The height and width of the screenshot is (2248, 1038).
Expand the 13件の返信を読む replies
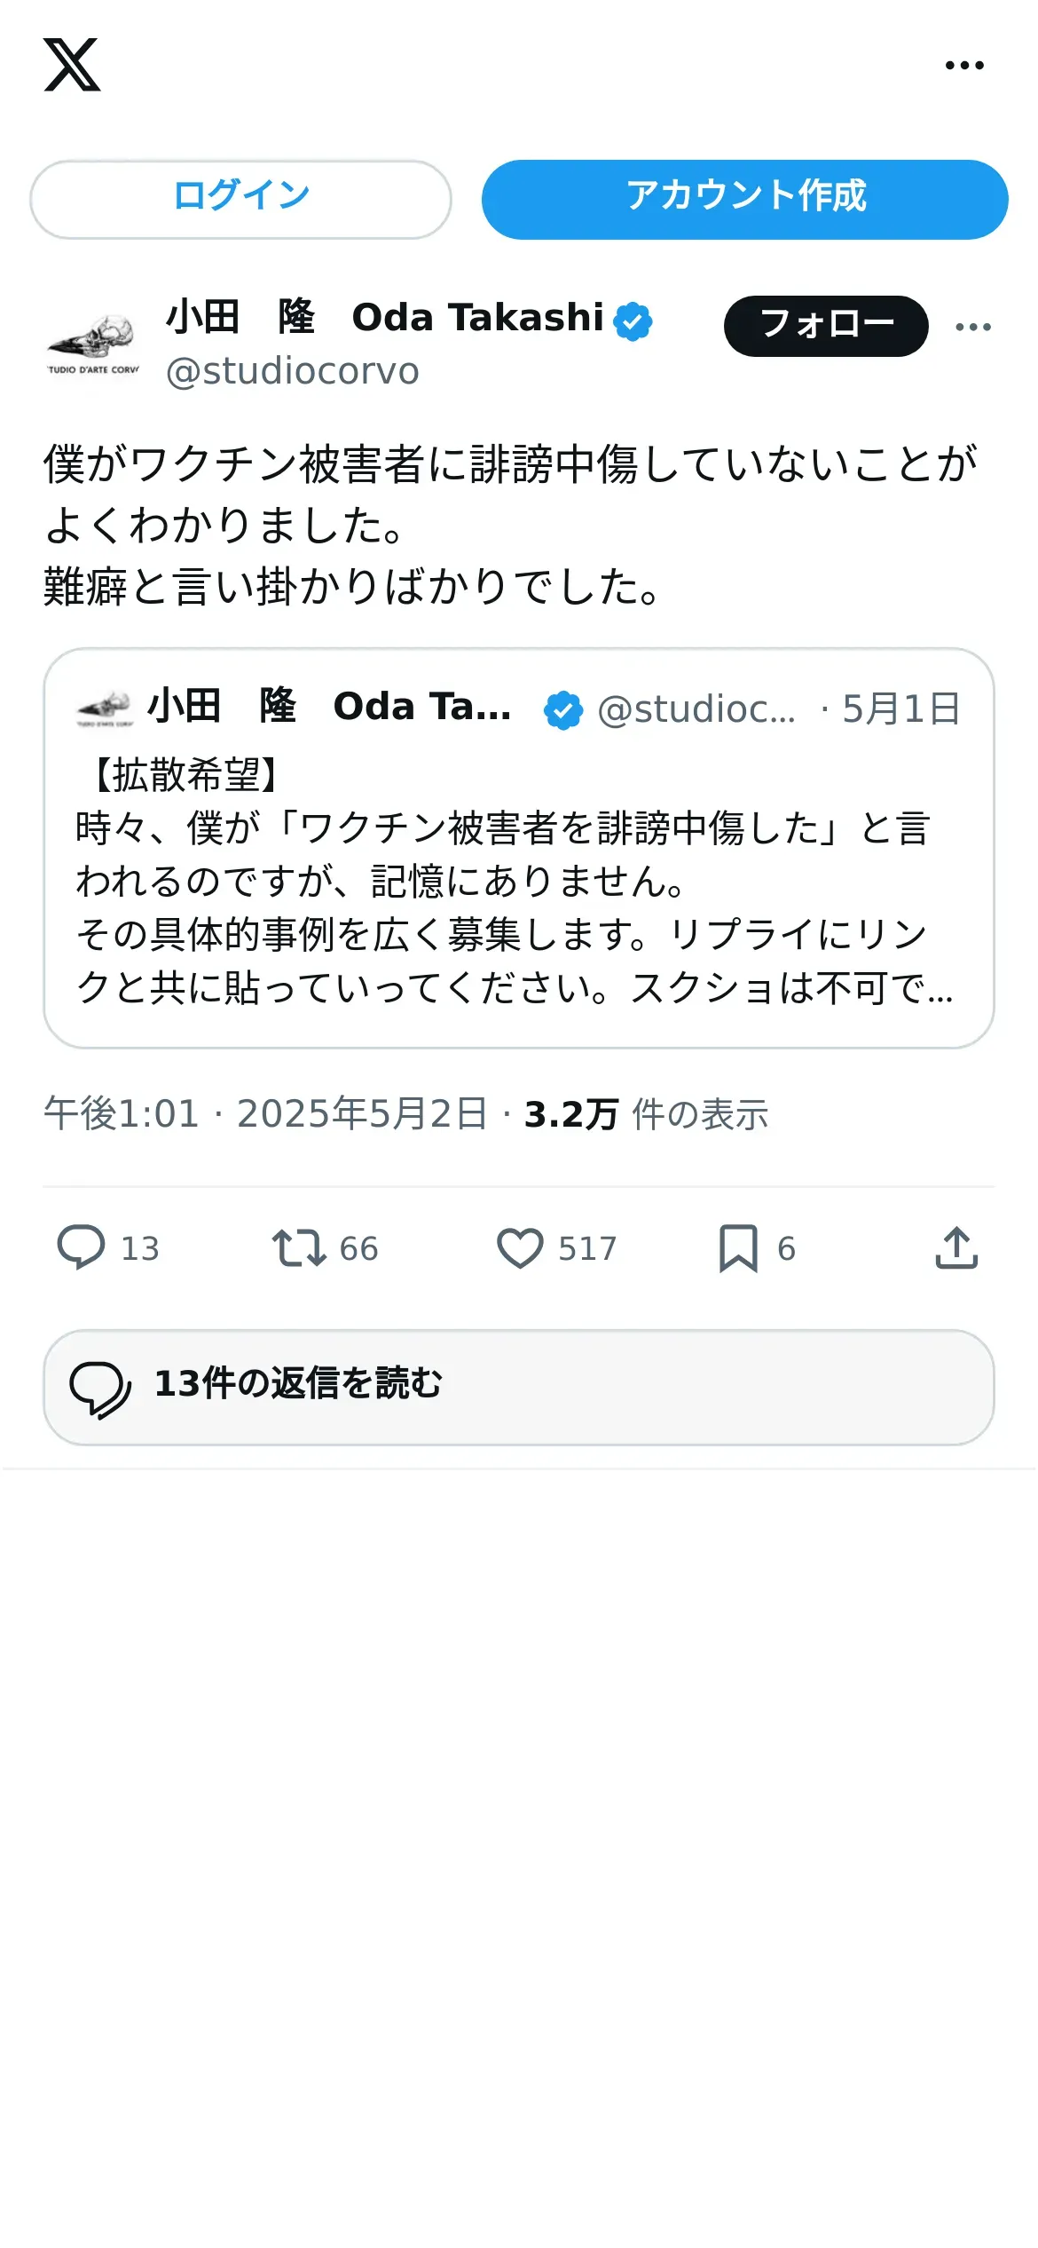coord(518,1387)
